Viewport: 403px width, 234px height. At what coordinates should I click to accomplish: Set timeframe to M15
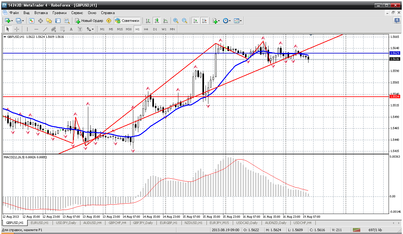point(120,29)
